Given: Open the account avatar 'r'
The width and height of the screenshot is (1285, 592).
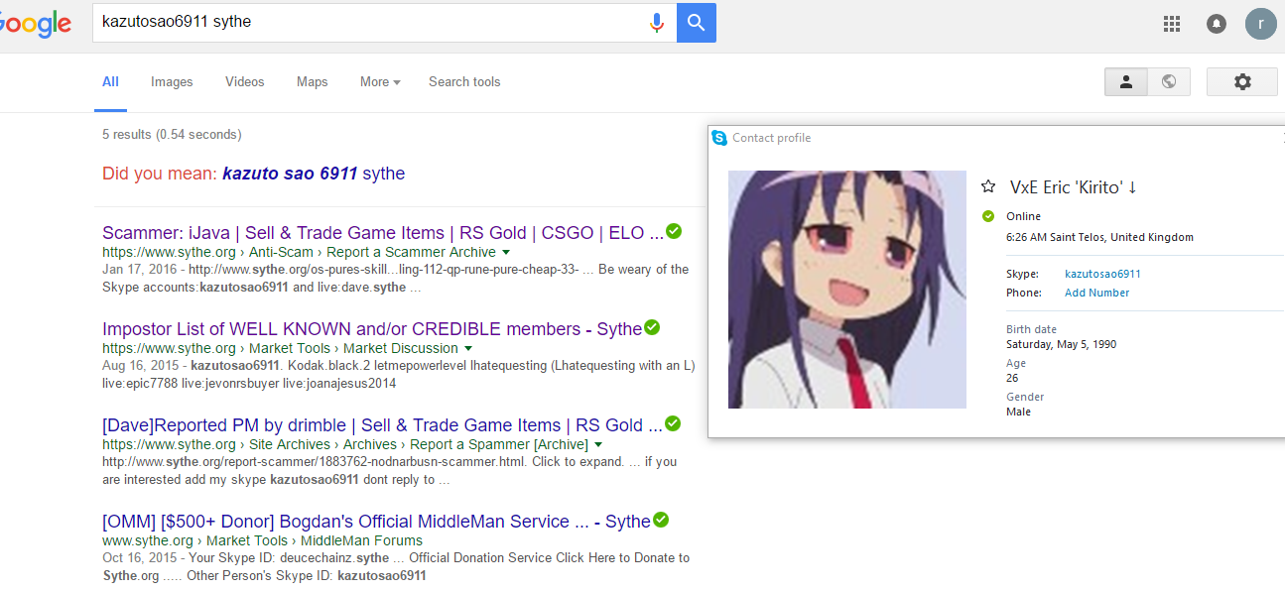Looking at the screenshot, I should click(x=1261, y=24).
